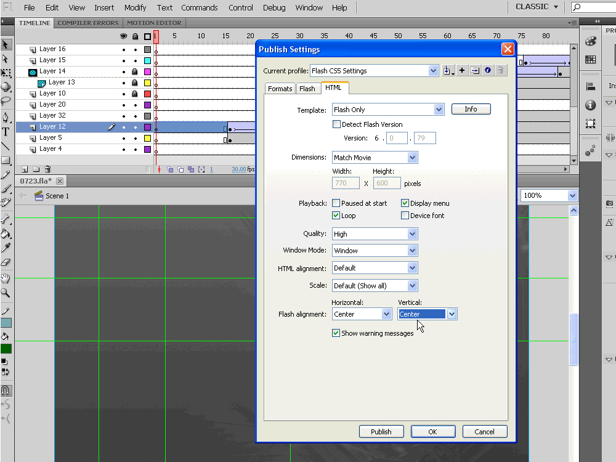
Task: Click the New Layer icon below layers
Action: (x=25, y=169)
